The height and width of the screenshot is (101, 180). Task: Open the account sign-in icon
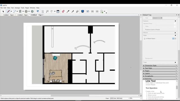click(102, 11)
